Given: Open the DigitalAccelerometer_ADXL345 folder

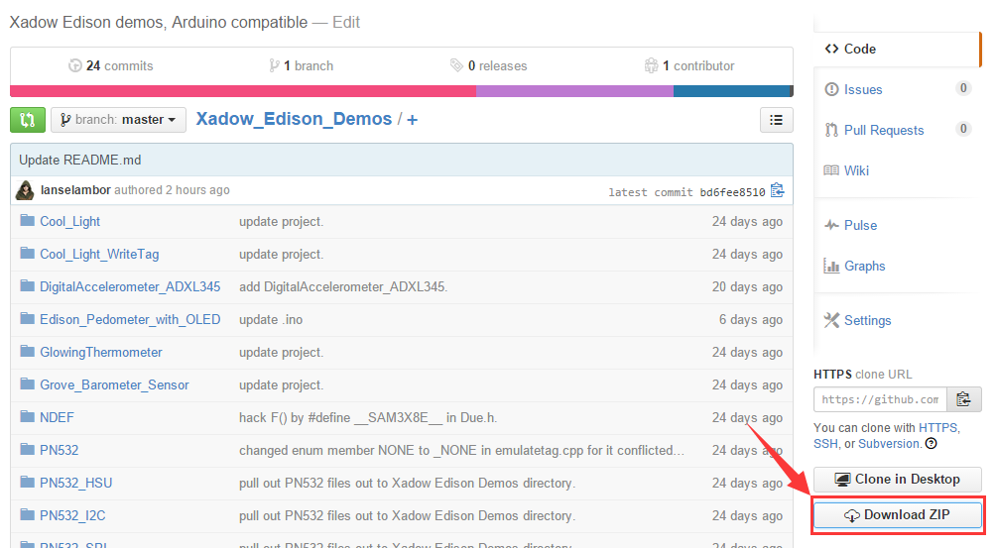Looking at the screenshot, I should point(130,286).
